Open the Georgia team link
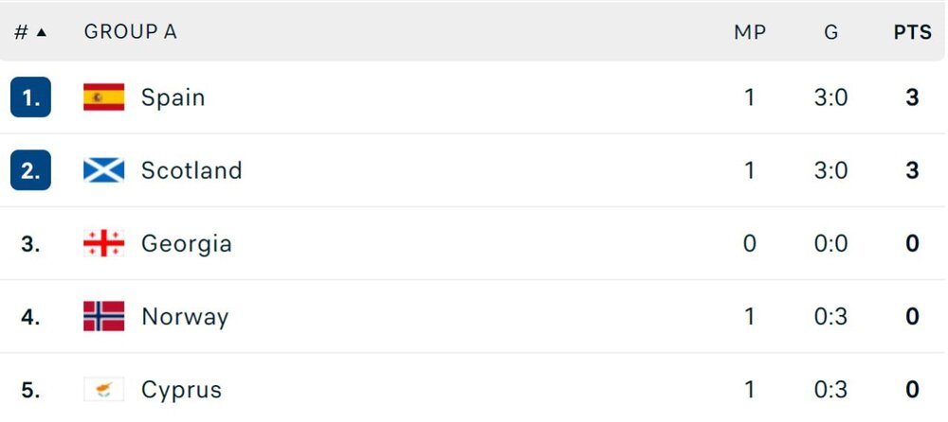 (x=186, y=243)
